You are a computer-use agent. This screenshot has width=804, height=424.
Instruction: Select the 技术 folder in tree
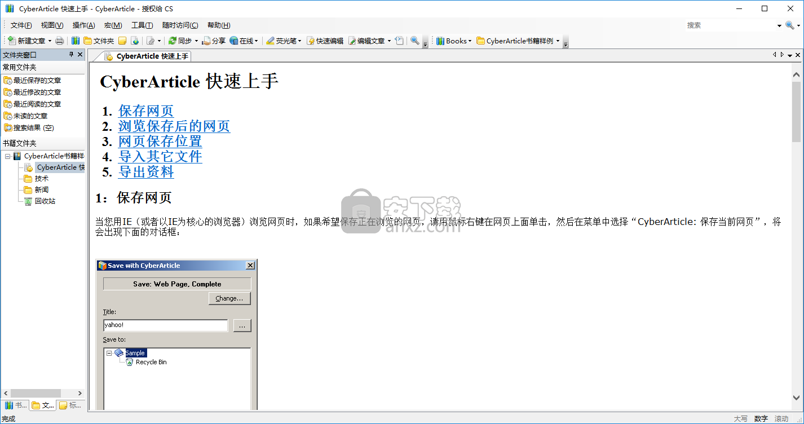(36, 178)
